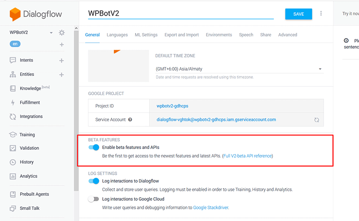The image size is (359, 221).
Task: Regenerate service account key refresh icon
Action: click(316, 120)
